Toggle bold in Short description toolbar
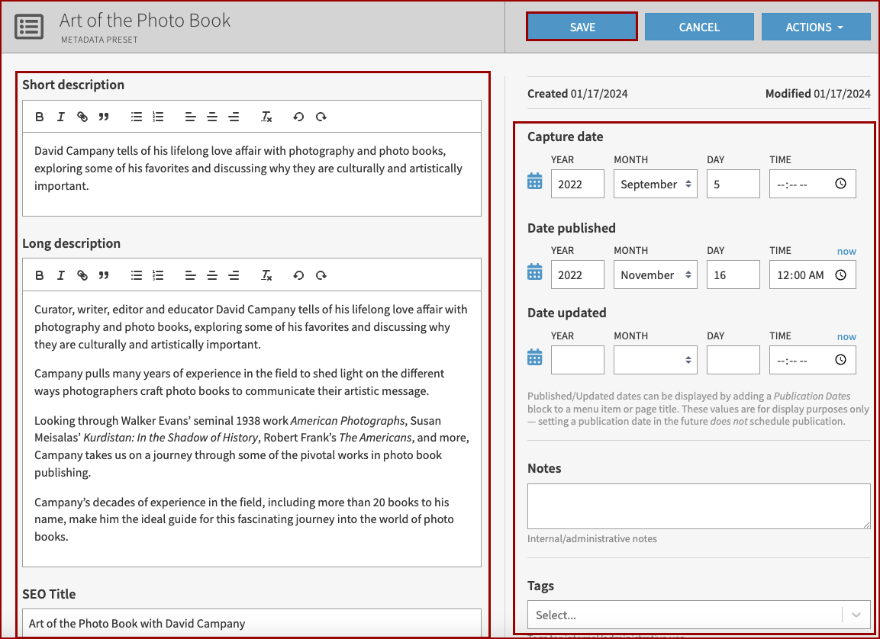880x639 pixels. point(40,117)
